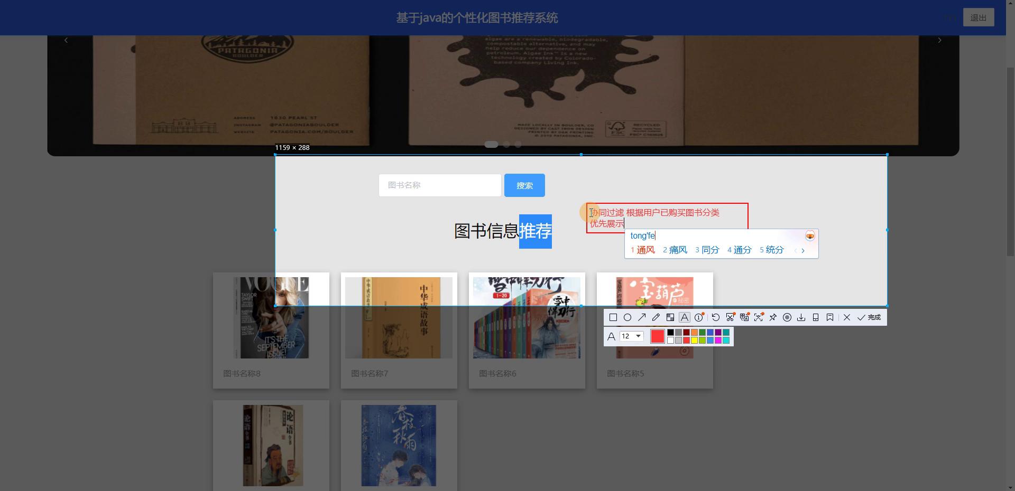Open the scissors cutout tool

(x=730, y=317)
